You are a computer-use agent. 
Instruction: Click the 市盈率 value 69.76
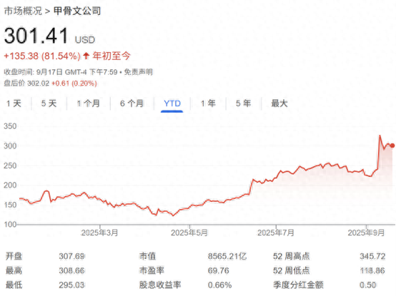(x=219, y=270)
